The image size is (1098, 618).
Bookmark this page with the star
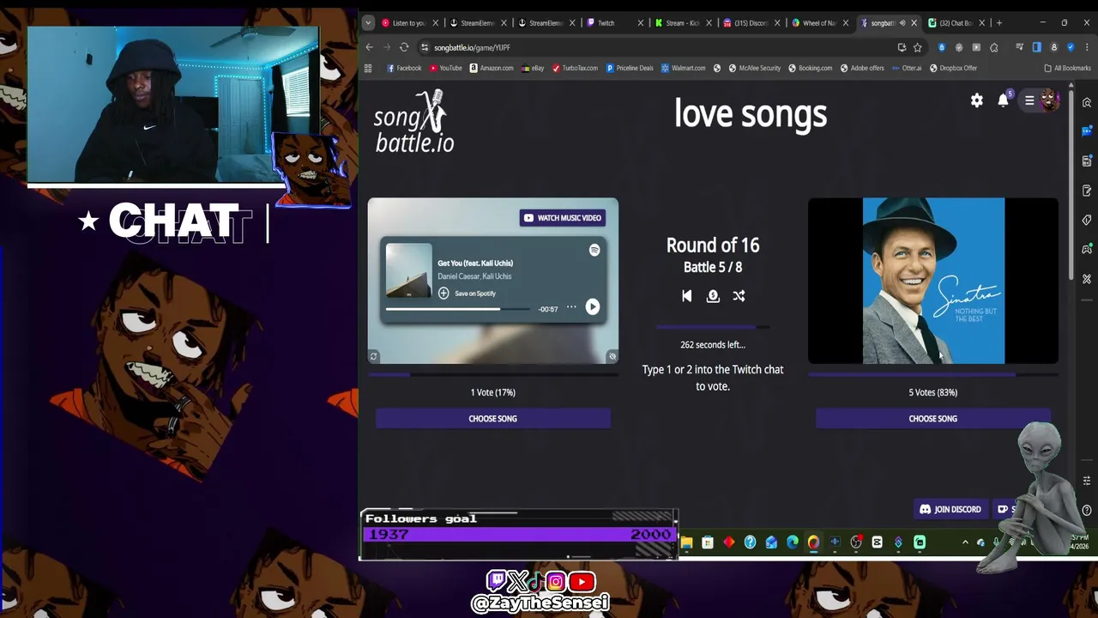(x=917, y=47)
